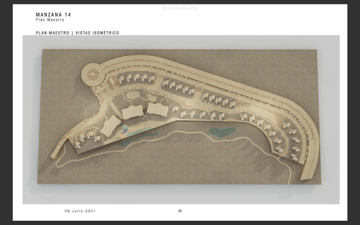Click the page number 26 in the footer

[x=180, y=211]
